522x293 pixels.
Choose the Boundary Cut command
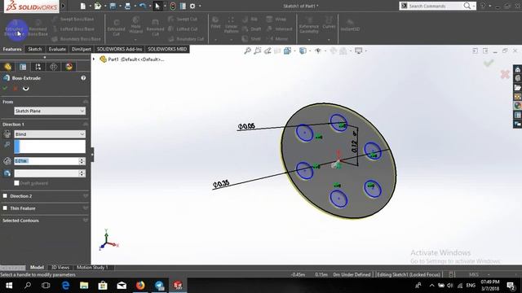186,39
